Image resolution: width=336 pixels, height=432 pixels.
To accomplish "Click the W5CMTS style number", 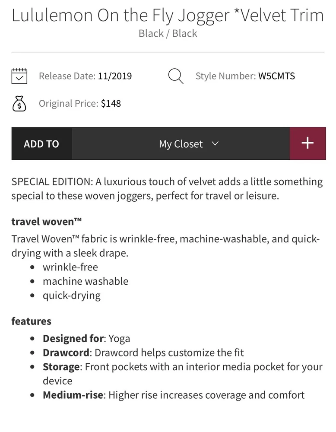I will (x=277, y=76).
